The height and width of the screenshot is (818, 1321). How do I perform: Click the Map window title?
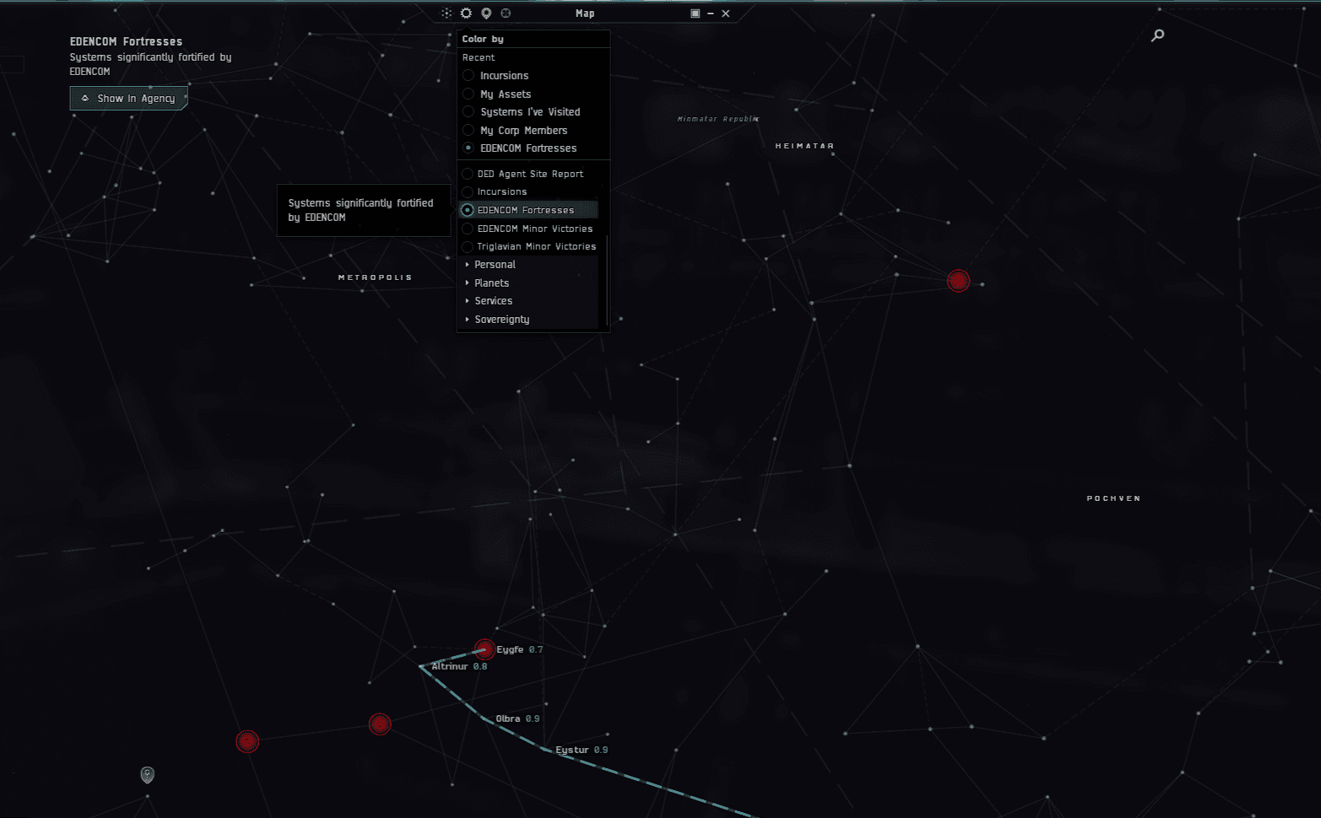coord(585,13)
